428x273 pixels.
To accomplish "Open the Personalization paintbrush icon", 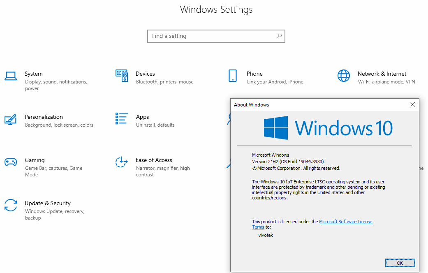I will click(x=11, y=119).
